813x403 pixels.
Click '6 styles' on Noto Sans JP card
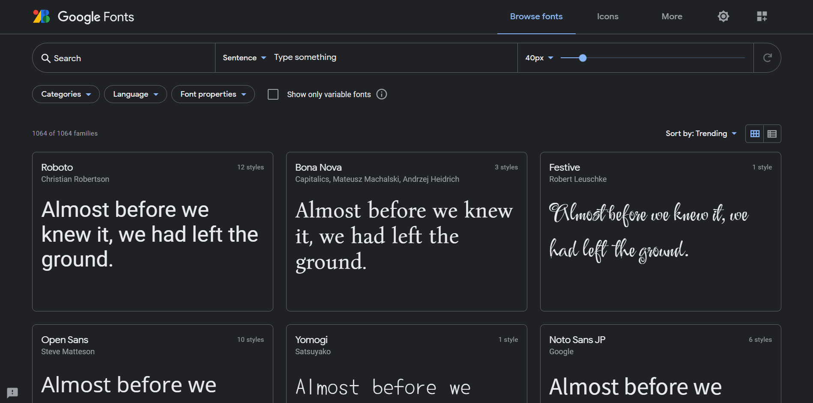point(760,340)
